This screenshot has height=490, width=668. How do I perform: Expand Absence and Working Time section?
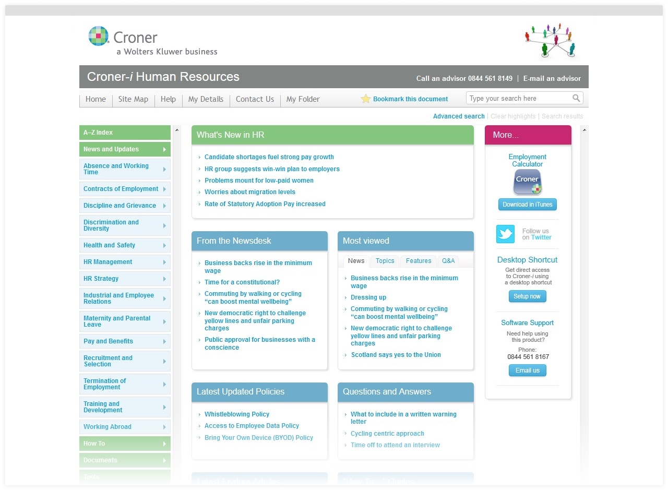(x=164, y=169)
